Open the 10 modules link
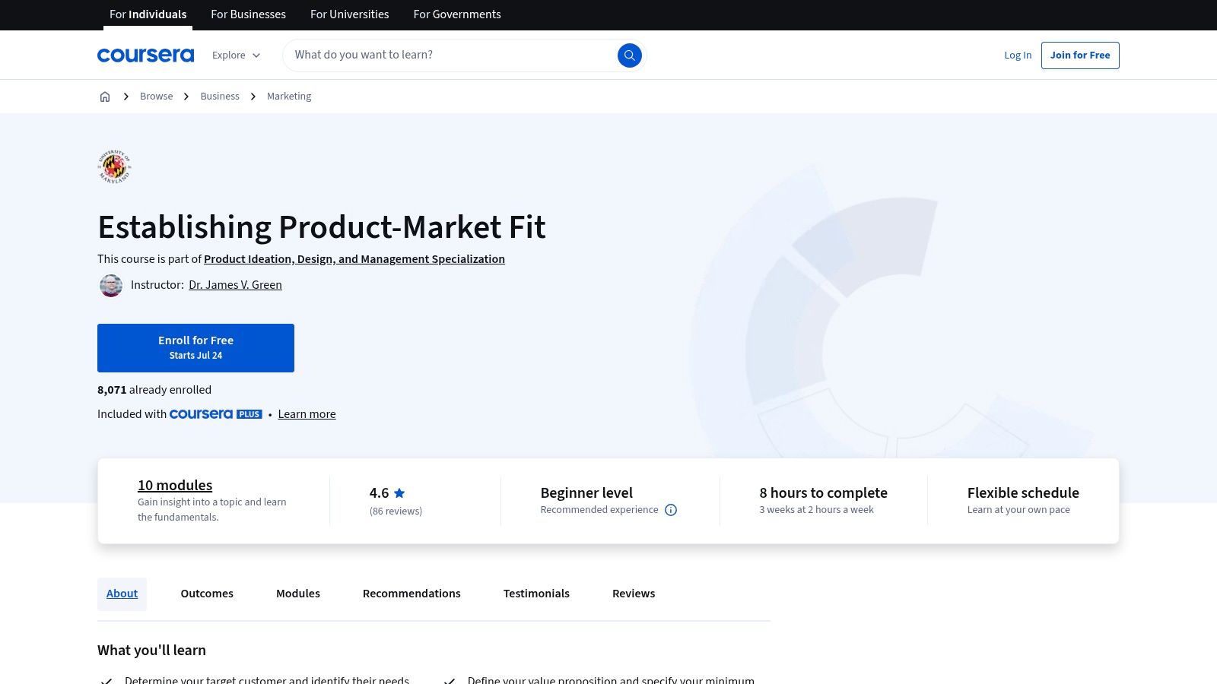 [x=175, y=485]
